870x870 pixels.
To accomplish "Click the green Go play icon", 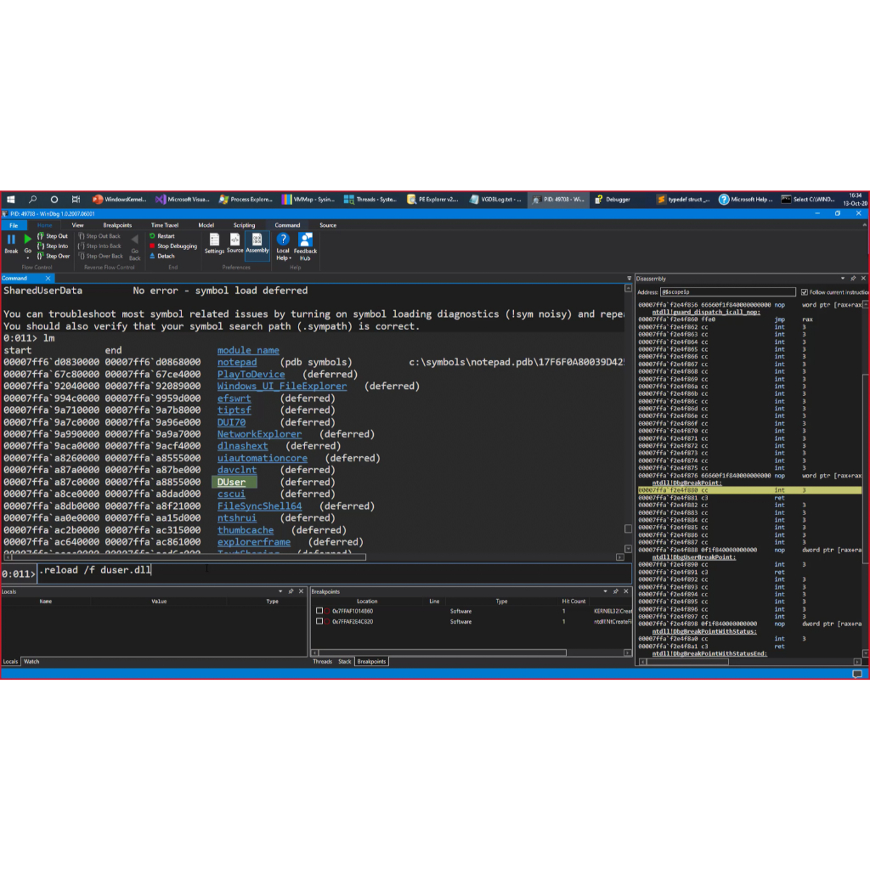I will click(28, 239).
